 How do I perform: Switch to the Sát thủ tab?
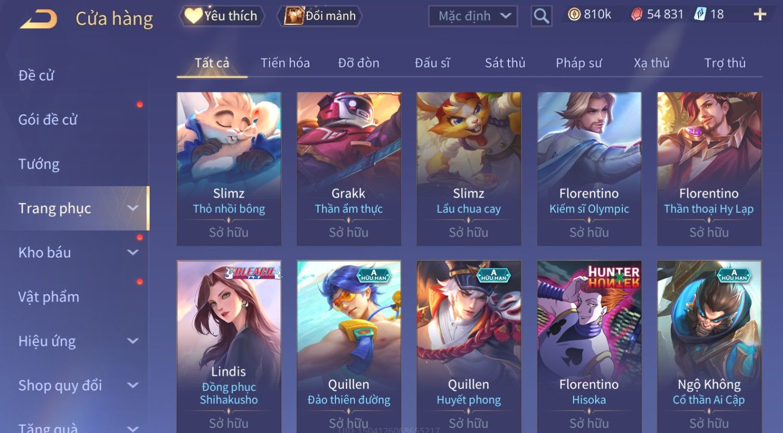pyautogui.click(x=505, y=63)
